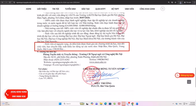The height and width of the screenshot is (106, 196).
Task: Open the Copilot icon in taskbar
Action: (92, 104)
